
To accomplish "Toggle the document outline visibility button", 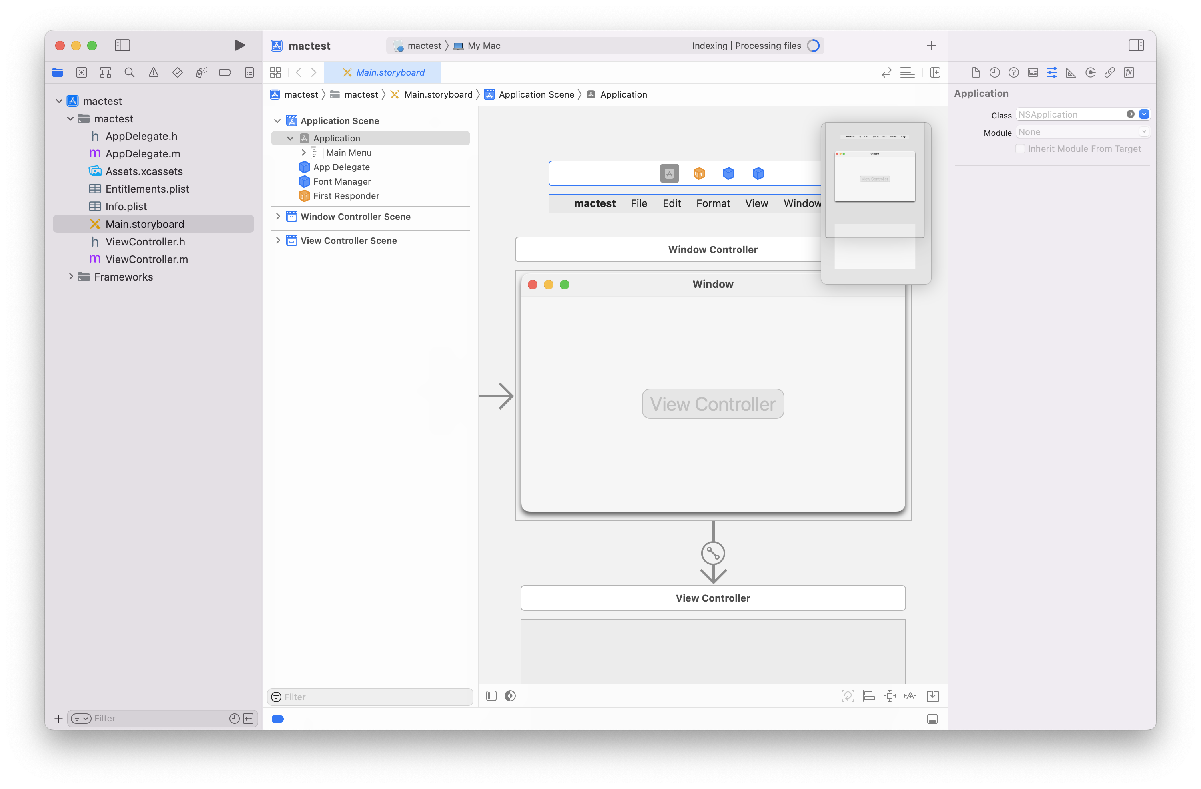I will tap(491, 696).
